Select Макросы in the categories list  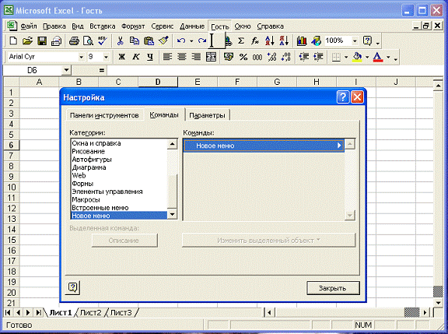[86, 199]
